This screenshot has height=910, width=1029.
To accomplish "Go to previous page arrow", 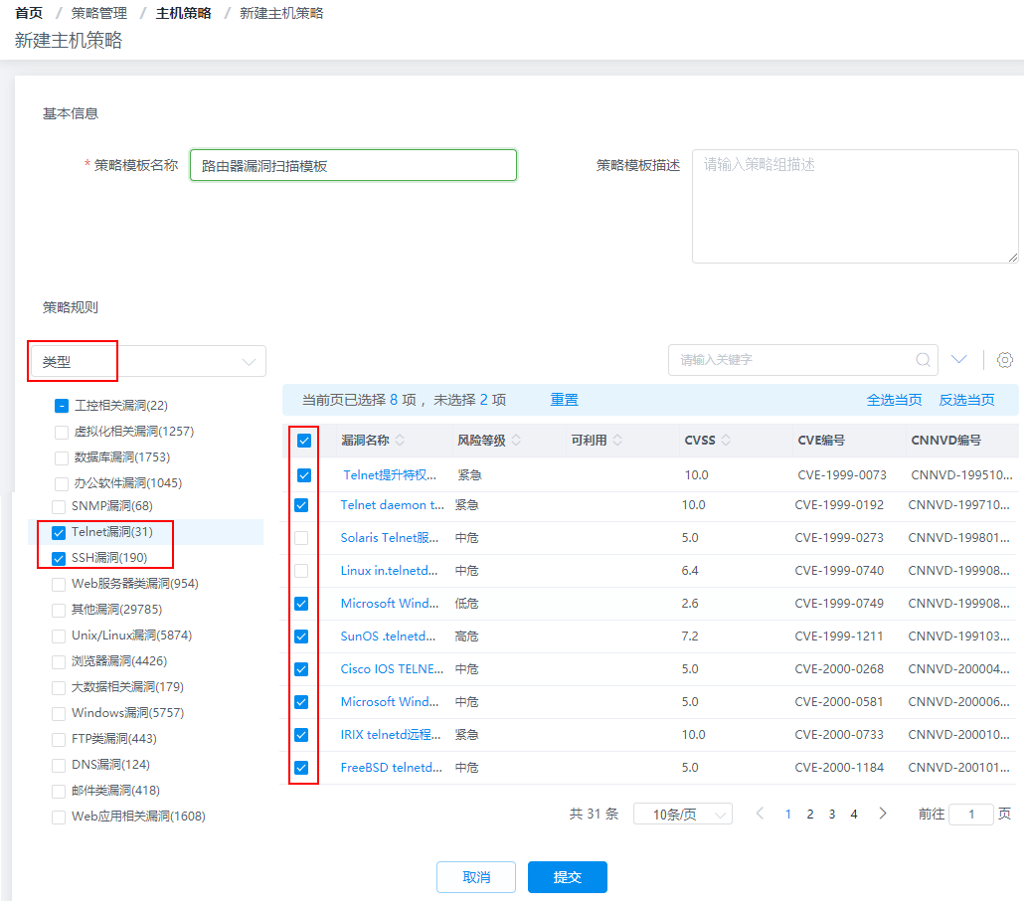I will [761, 814].
